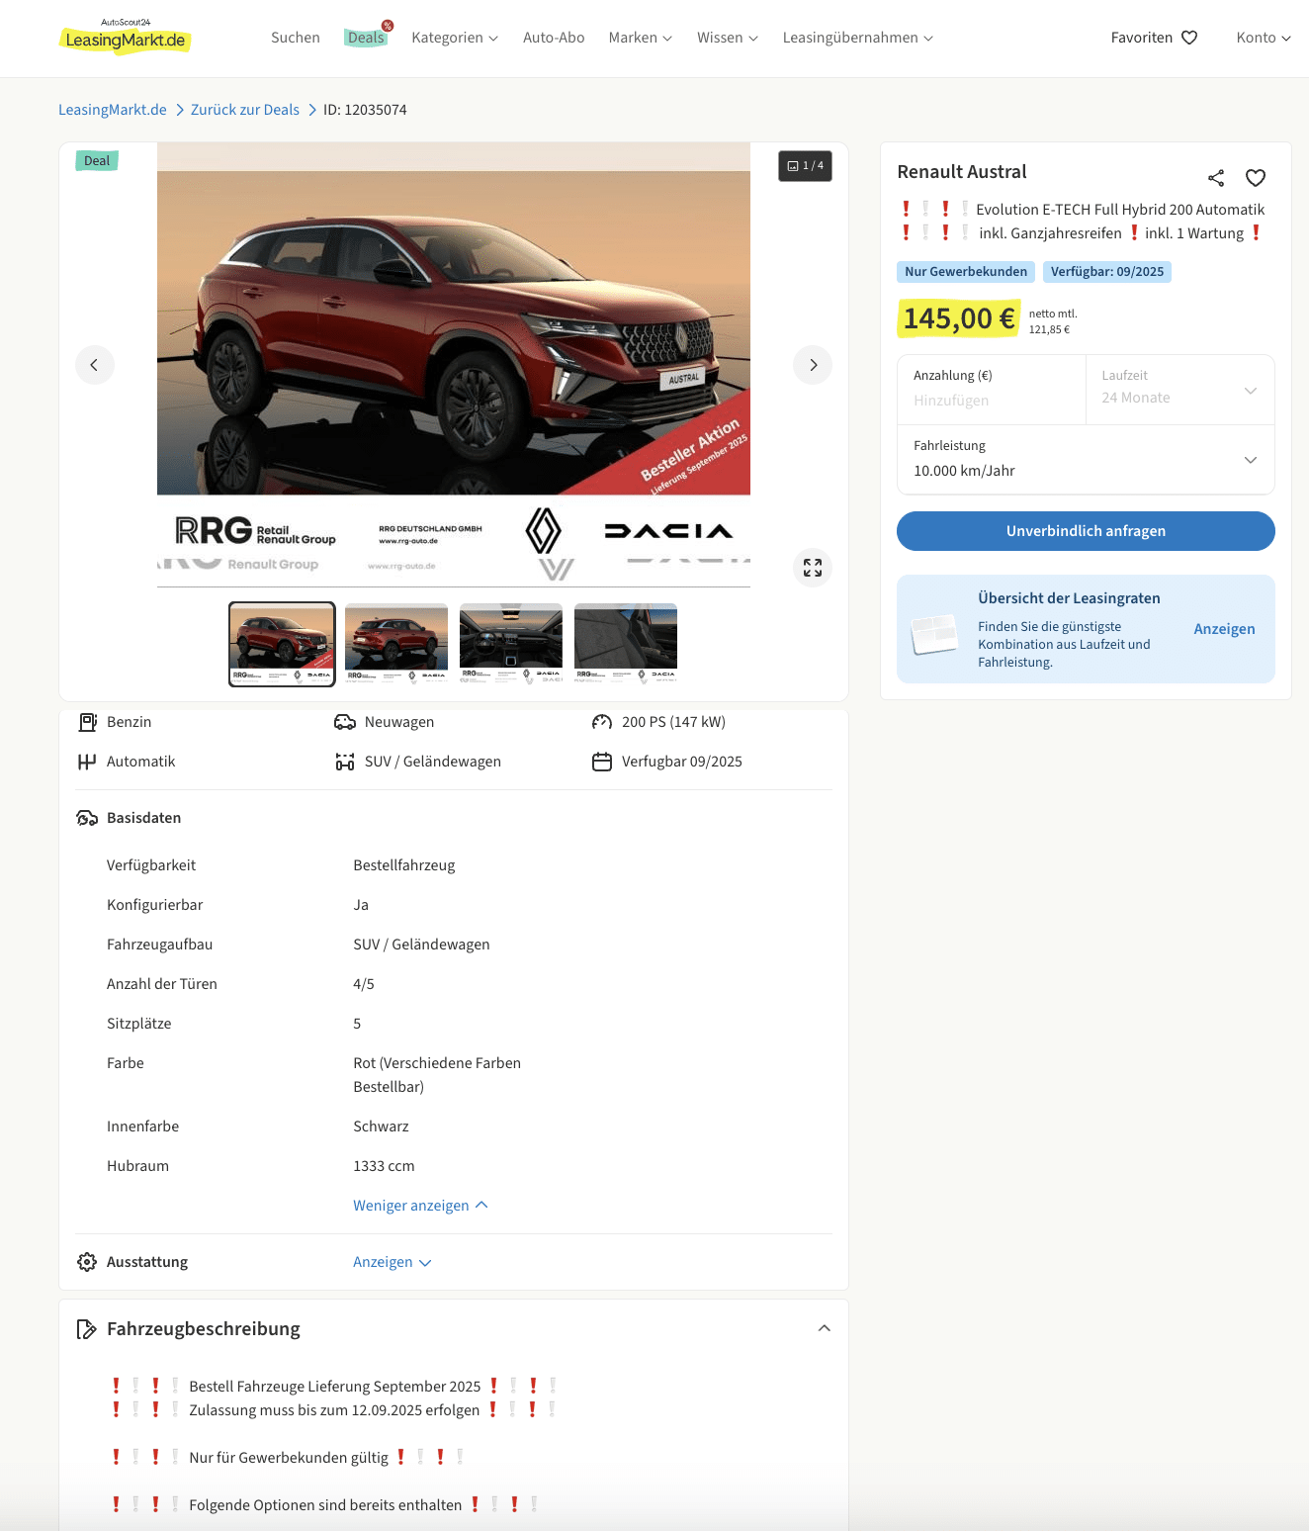Click the share icon next to Renault Austral
This screenshot has height=1531, width=1309.
click(x=1216, y=178)
